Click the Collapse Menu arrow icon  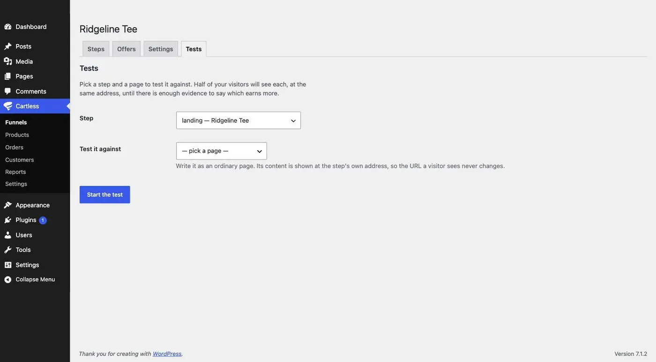[8, 280]
